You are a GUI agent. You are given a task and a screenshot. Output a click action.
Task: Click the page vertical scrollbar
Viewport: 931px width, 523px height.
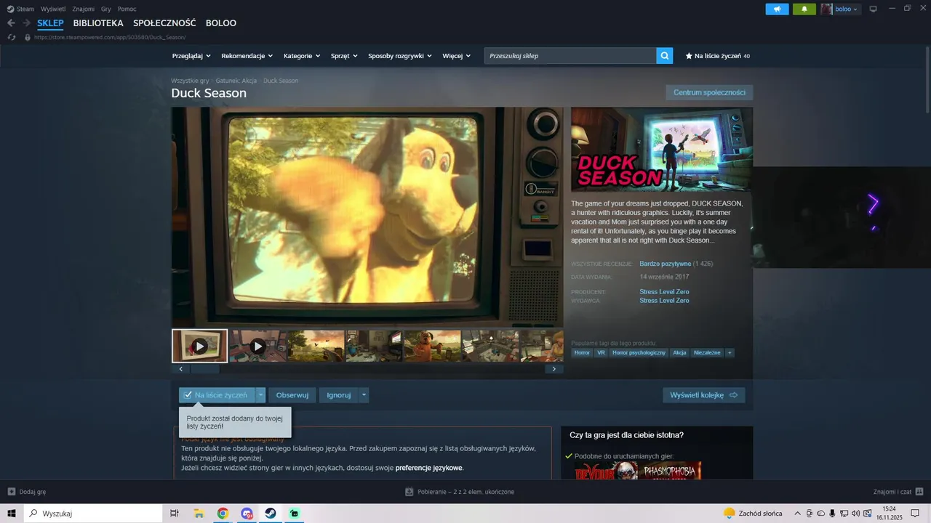[927, 81]
